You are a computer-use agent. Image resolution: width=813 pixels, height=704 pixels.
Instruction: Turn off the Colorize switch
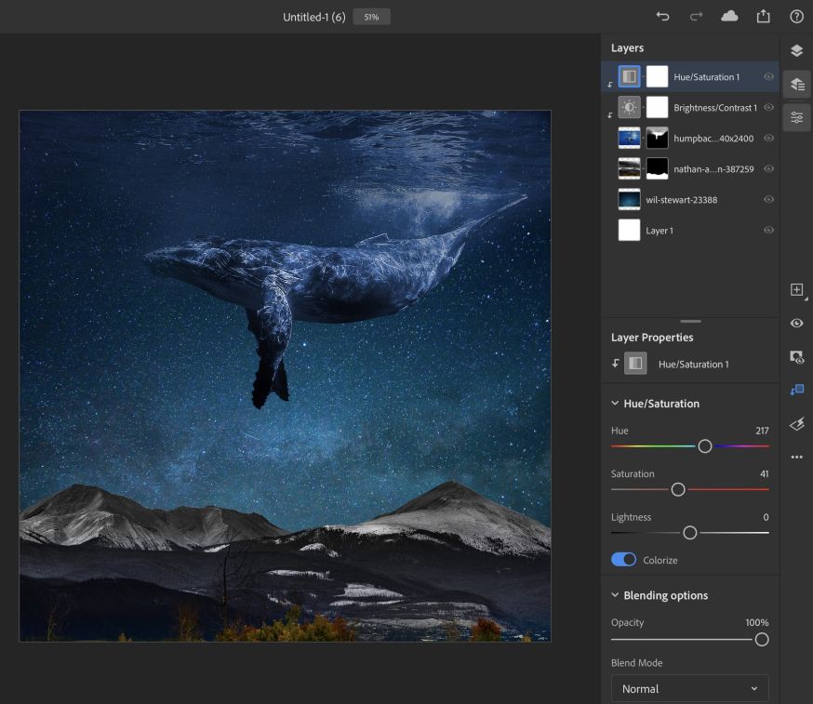pyautogui.click(x=624, y=559)
